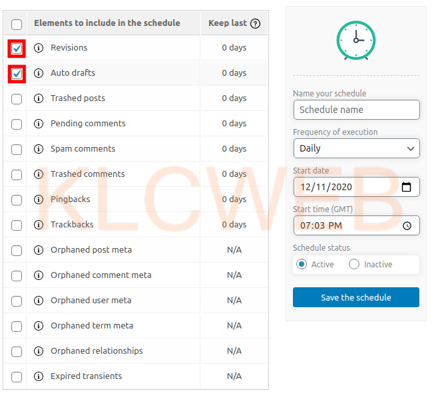Screen dimensions: 446x397
Task: Click the Start time field showing 07:03 PM
Action: click(x=356, y=225)
